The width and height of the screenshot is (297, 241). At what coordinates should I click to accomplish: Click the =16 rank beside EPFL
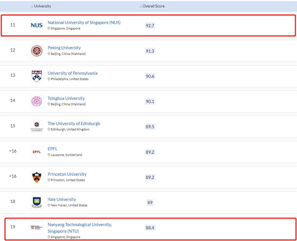pos(13,151)
